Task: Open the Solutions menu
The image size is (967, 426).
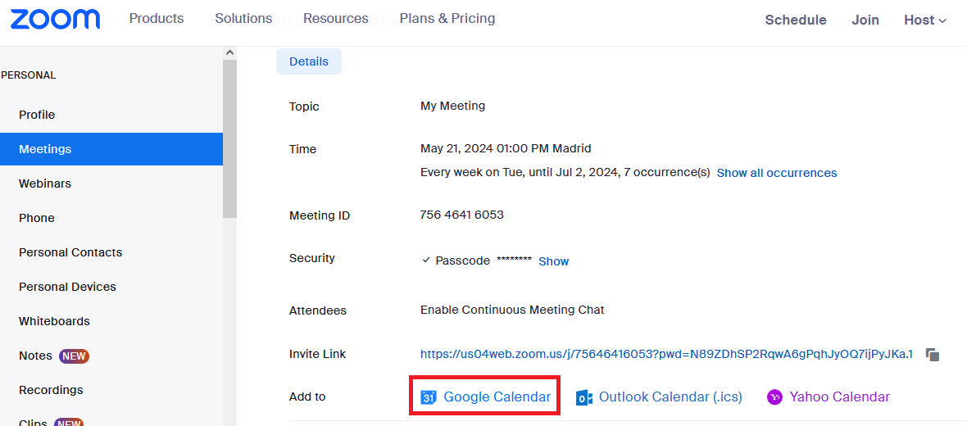Action: [243, 19]
